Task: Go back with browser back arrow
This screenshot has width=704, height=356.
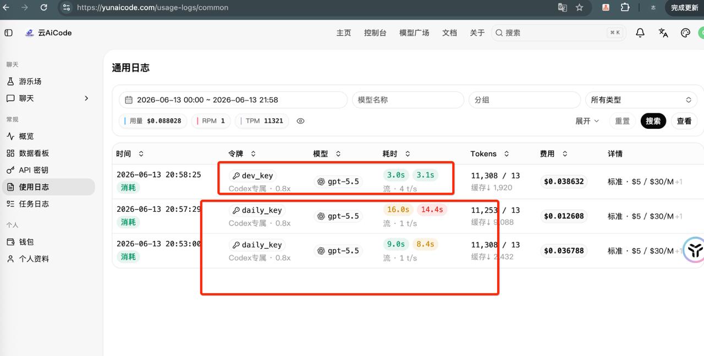Action: pyautogui.click(x=6, y=8)
